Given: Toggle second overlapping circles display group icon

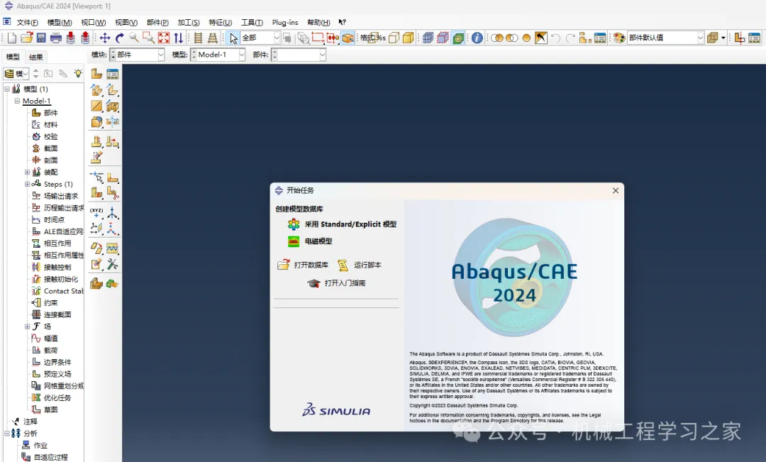Looking at the screenshot, I should [511, 38].
